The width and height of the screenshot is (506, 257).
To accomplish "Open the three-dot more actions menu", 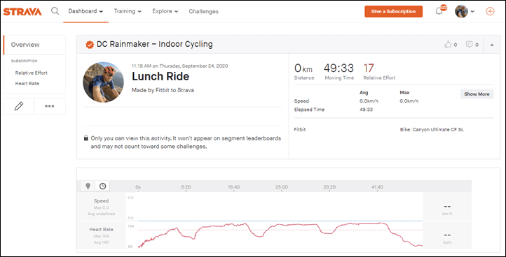I will tap(49, 106).
